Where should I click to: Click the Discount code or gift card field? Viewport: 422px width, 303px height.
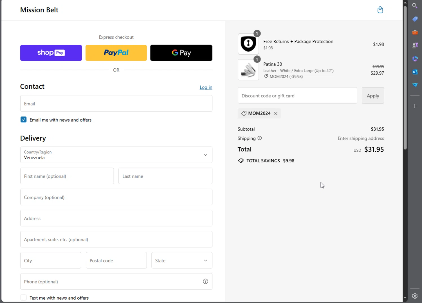tap(297, 96)
